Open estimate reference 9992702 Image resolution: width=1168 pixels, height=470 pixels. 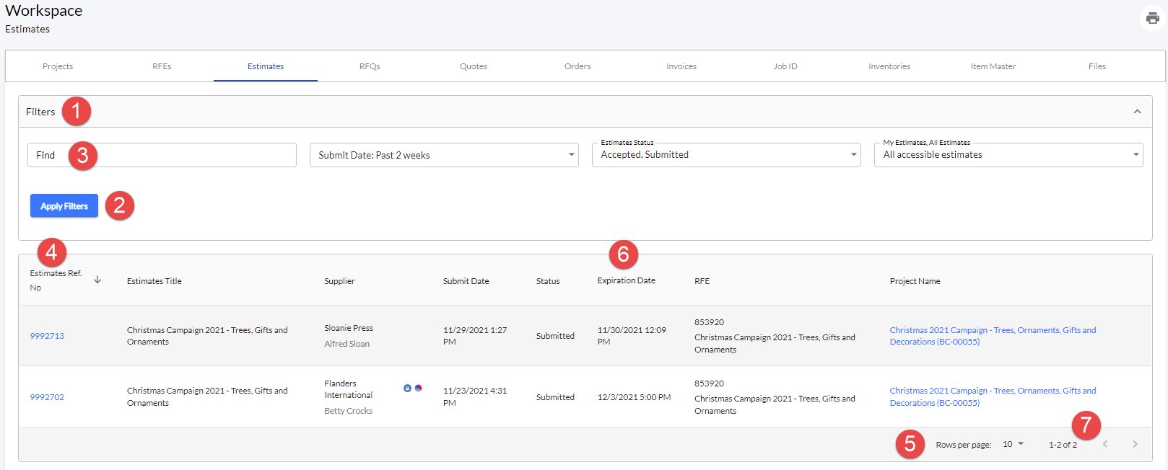47,397
